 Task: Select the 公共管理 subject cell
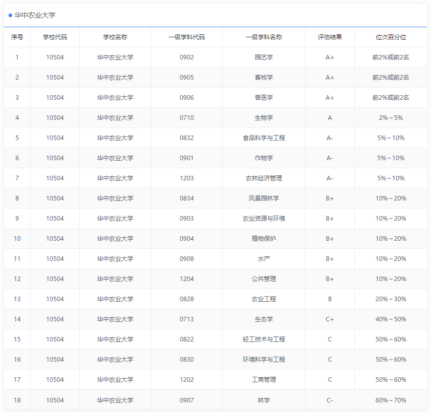tap(264, 279)
